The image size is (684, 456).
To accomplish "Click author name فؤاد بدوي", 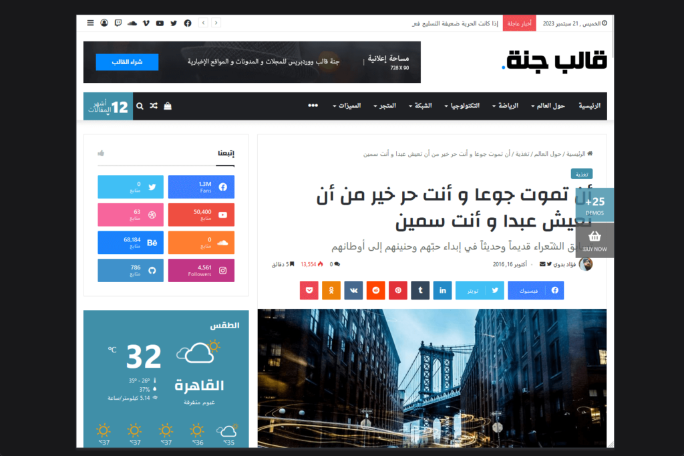I will tap(564, 264).
